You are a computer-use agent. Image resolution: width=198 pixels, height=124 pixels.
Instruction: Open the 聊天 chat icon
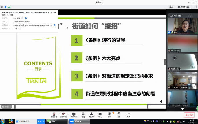coord(100,114)
